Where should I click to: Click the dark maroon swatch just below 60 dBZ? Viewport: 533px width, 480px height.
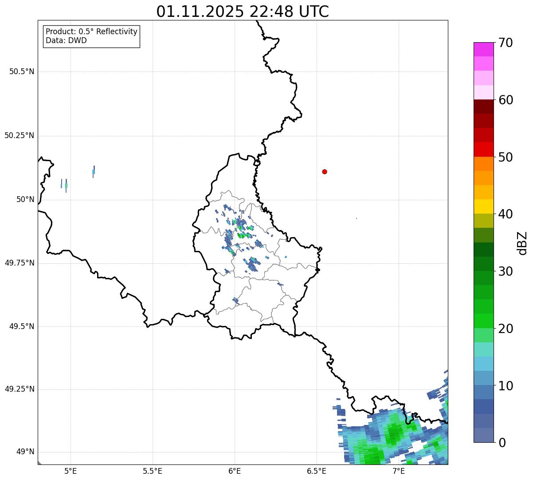[484, 107]
